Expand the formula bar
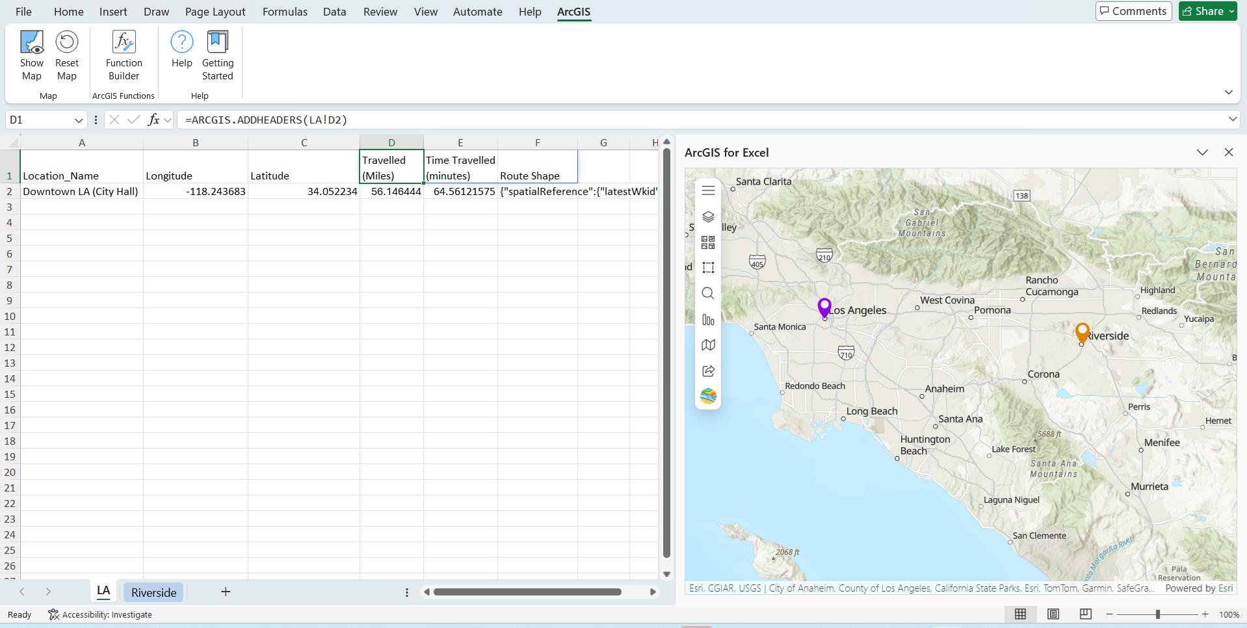This screenshot has height=628, width=1247. [x=1232, y=119]
